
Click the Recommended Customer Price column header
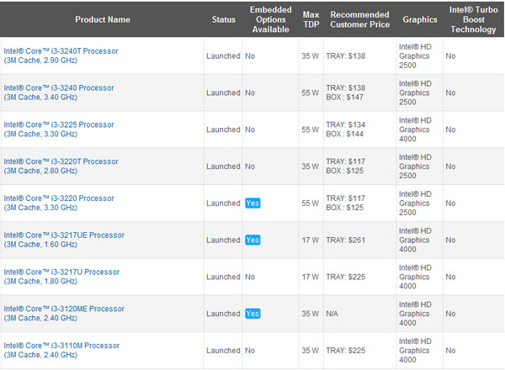tap(359, 18)
